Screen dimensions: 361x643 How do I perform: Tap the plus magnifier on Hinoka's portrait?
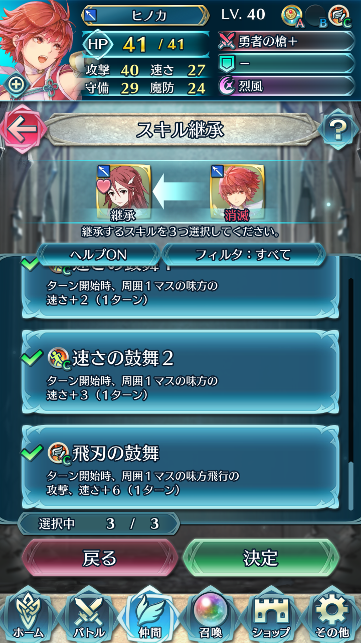[16, 84]
